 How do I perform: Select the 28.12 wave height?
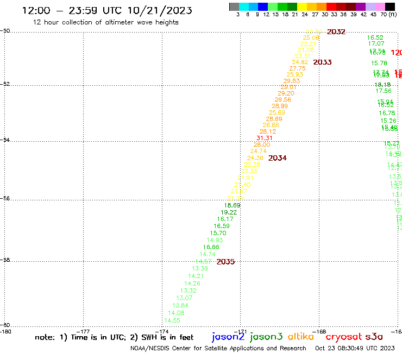(x=268, y=131)
